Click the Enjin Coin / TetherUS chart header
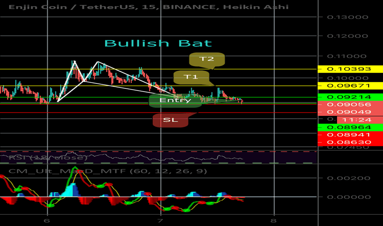Viewport: 383px width, 226px height. [x=148, y=7]
